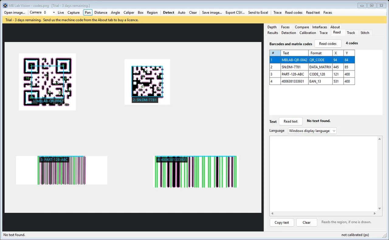Select the Box tool
Screen dimensions: 389x240
141,12
